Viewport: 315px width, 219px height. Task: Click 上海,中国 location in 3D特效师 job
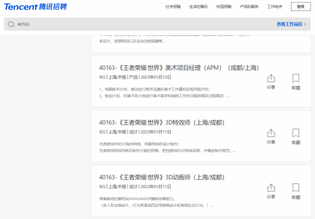point(117,132)
